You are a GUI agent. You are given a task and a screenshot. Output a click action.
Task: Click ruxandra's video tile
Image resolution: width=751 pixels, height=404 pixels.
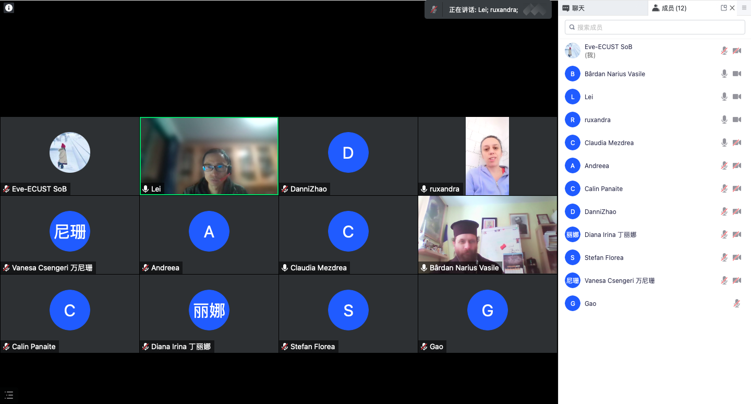[x=487, y=156]
